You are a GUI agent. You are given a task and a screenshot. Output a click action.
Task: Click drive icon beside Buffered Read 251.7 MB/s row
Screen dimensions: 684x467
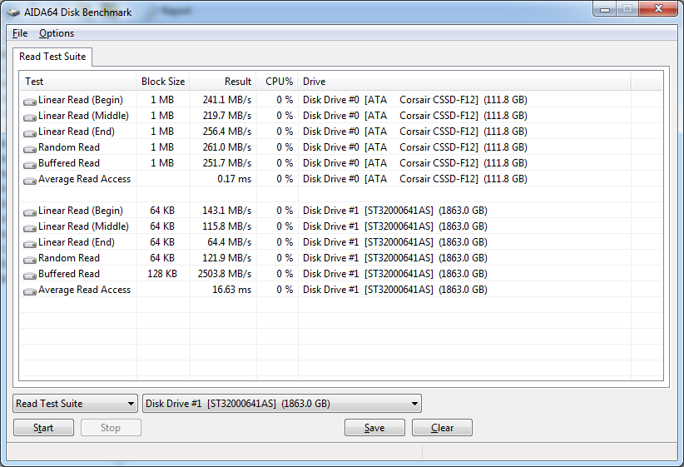pyautogui.click(x=30, y=165)
